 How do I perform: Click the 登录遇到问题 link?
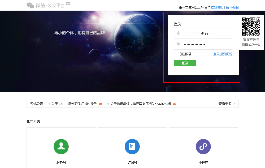click(x=223, y=54)
